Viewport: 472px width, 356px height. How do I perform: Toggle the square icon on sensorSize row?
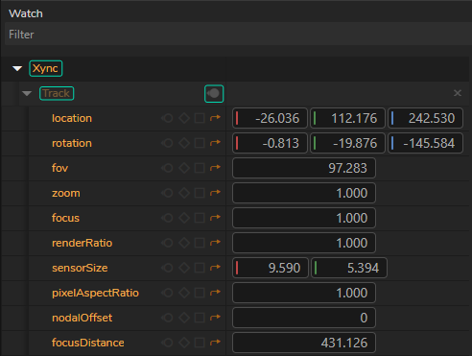point(200,268)
